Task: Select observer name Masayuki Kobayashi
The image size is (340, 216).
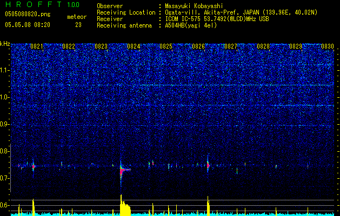Action: pyautogui.click(x=194, y=6)
